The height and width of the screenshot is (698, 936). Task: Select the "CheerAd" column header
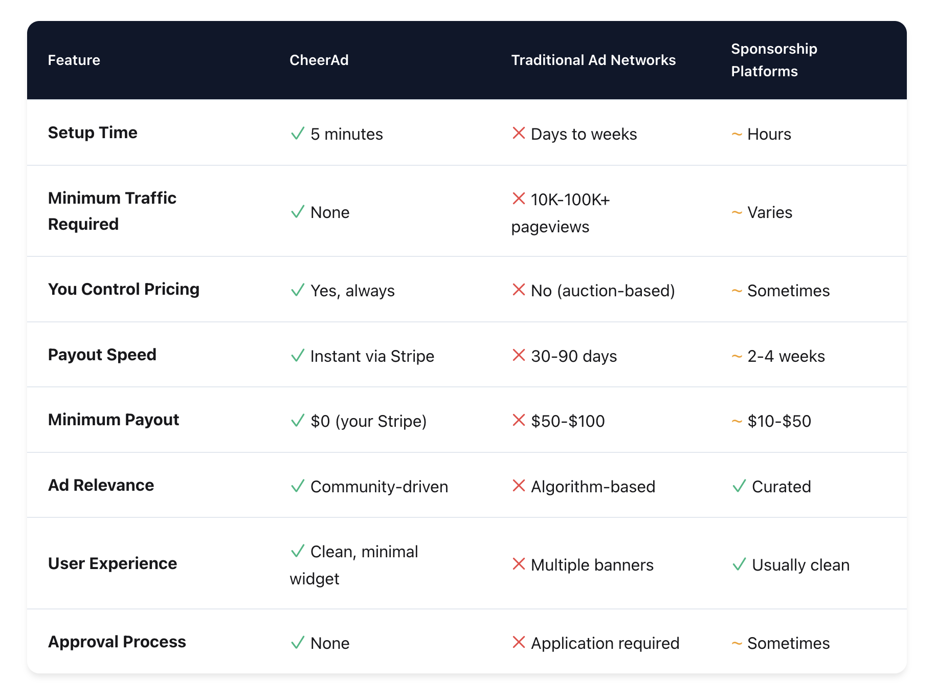(x=319, y=60)
